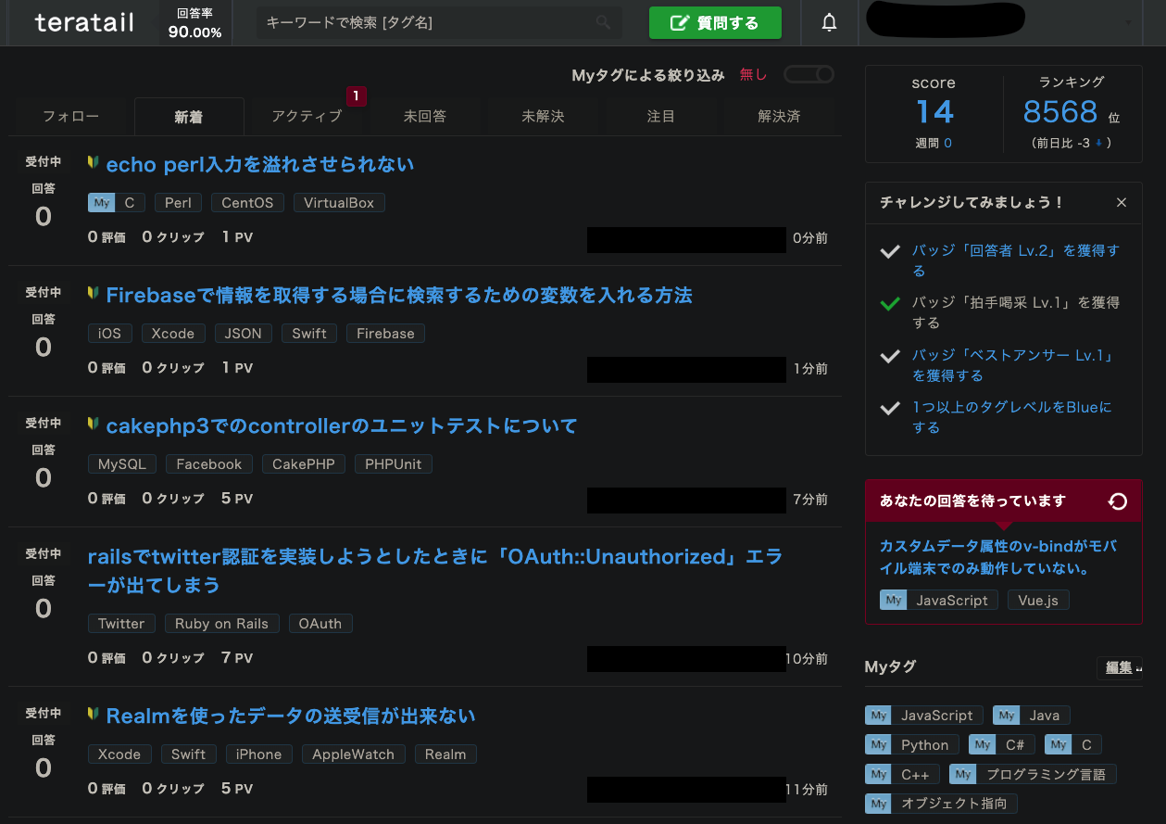Click beginner mark beside Firebase question
Screen dimensions: 1166x824
coord(94,293)
